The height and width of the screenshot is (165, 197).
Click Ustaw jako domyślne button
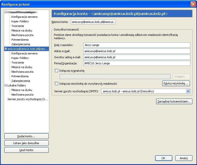(x=26, y=143)
